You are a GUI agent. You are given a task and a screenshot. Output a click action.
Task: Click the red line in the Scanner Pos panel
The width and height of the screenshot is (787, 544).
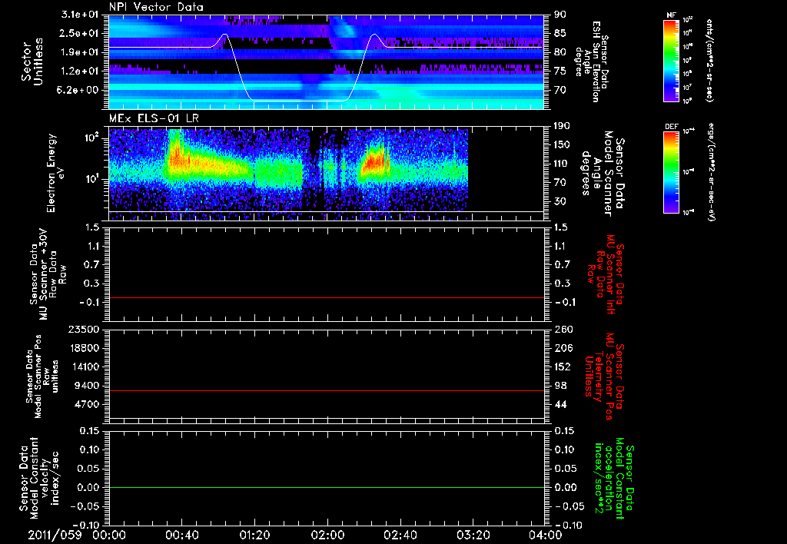326,390
